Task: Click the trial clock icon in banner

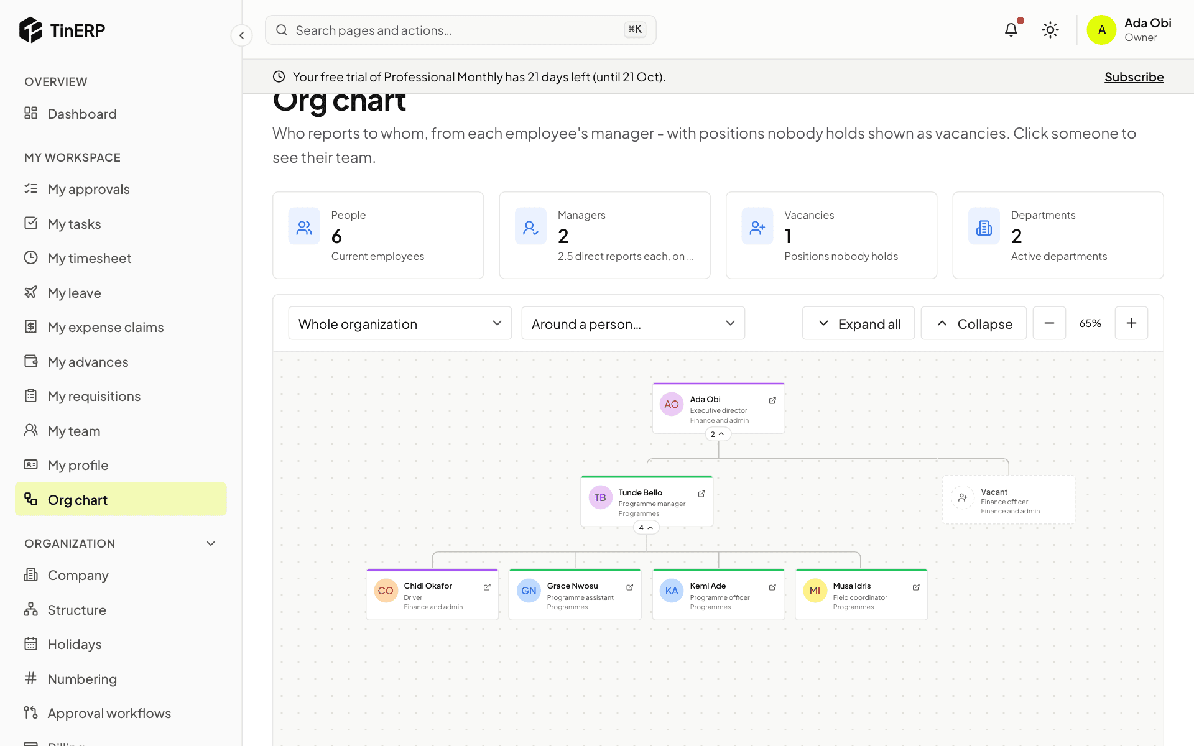Action: click(279, 76)
